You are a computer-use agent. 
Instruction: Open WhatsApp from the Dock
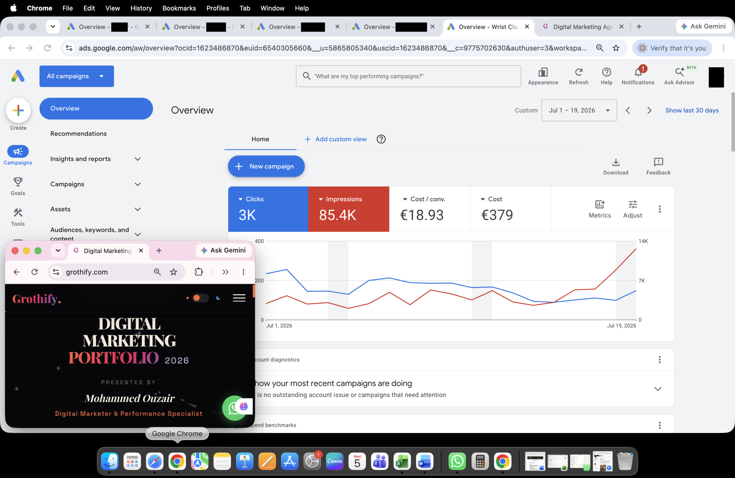point(457,462)
